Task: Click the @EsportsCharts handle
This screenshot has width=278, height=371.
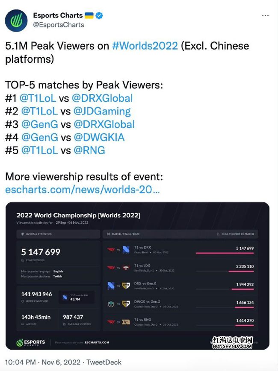Action: point(59,25)
